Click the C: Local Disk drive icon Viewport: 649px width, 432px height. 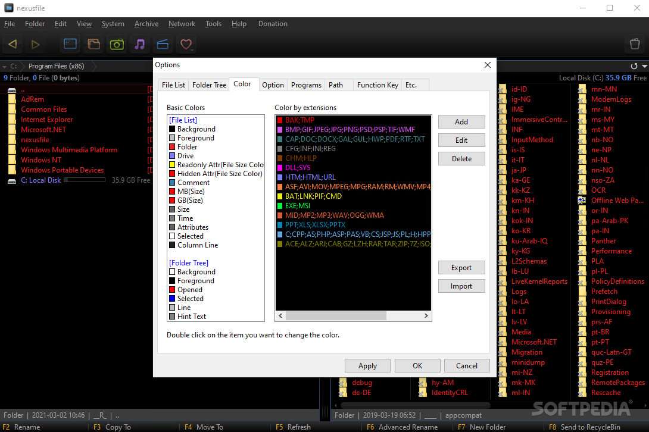tap(12, 180)
